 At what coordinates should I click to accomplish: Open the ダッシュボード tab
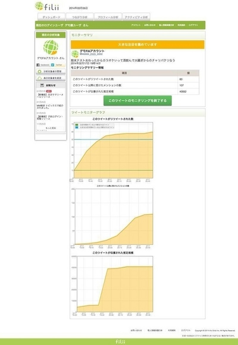(x=51, y=17)
